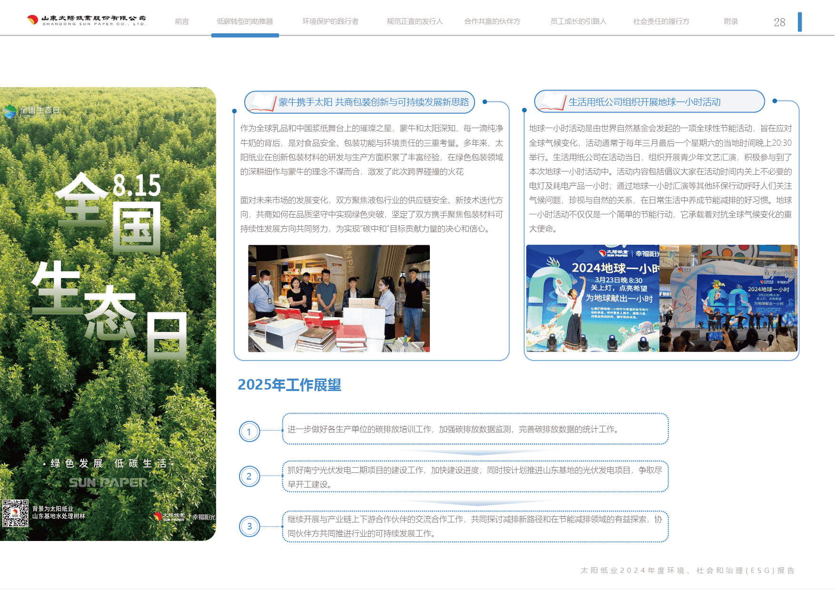Click the Sun Paper company logo in header
The image size is (835, 591).
86,20
